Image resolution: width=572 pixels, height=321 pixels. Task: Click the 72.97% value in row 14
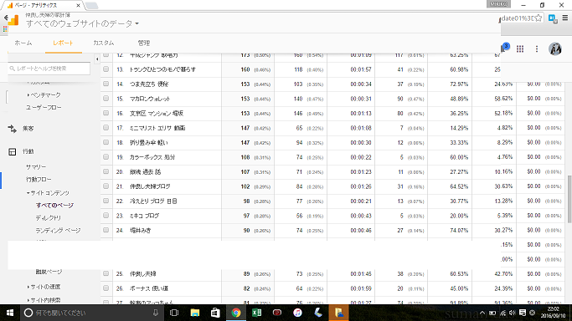(459, 84)
